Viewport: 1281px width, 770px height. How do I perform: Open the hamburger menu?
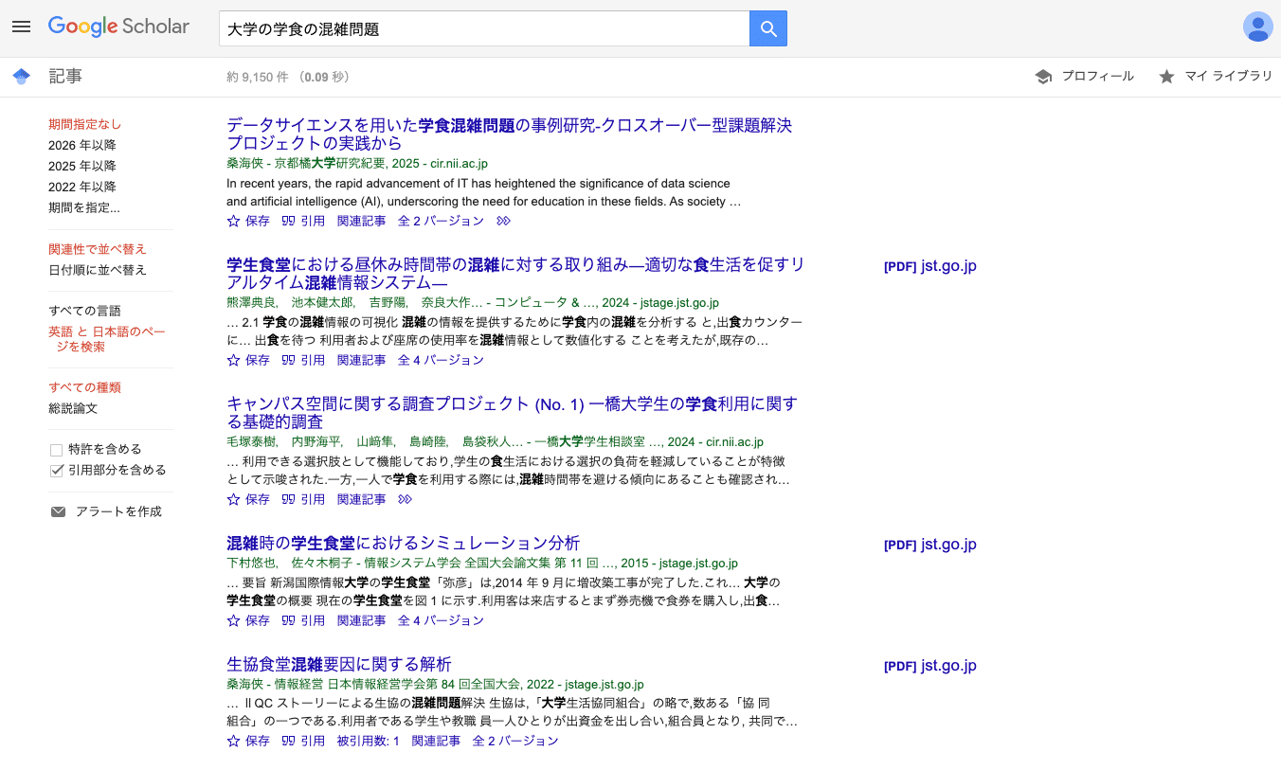(x=21, y=27)
